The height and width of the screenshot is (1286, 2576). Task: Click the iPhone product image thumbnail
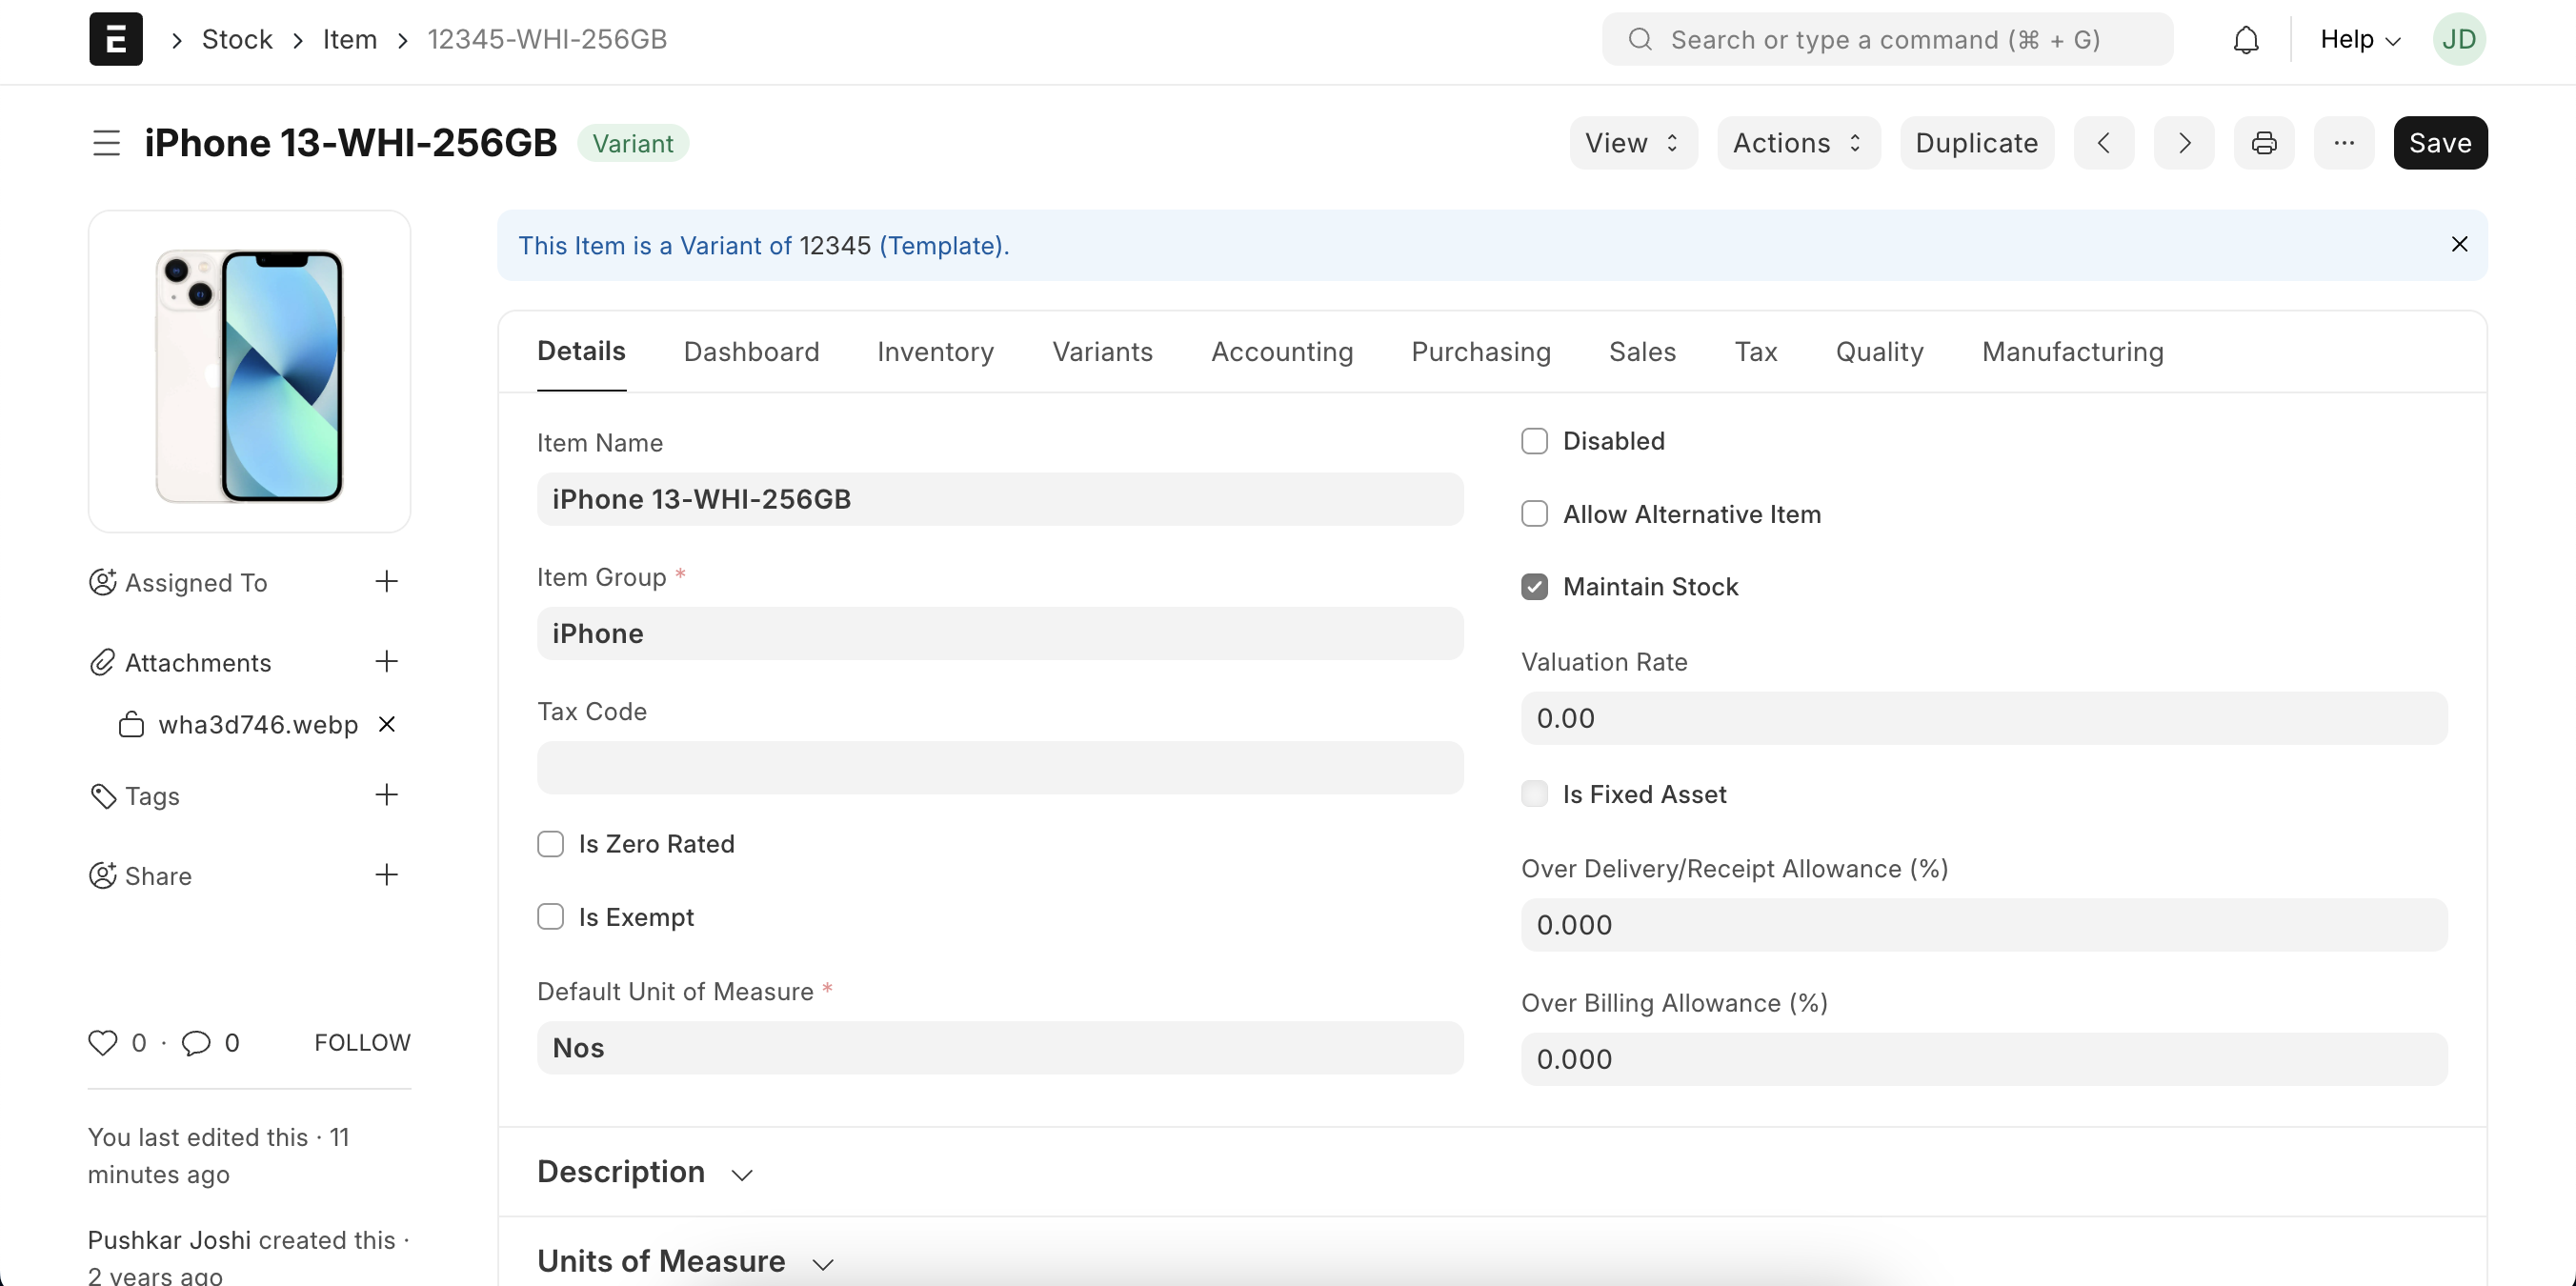[249, 371]
